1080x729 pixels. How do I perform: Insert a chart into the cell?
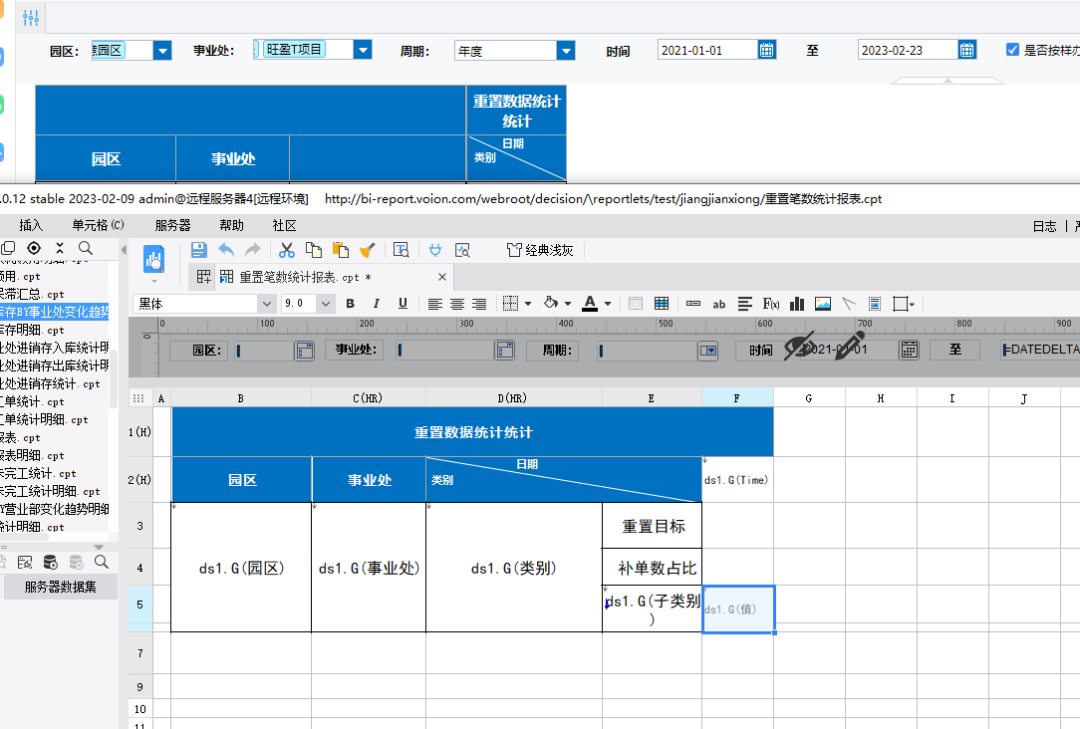point(797,304)
